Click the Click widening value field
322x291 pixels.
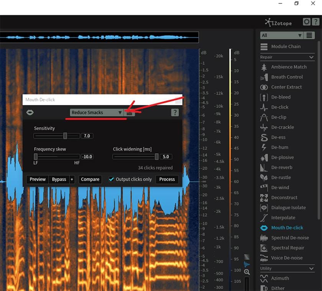pyautogui.click(x=166, y=156)
